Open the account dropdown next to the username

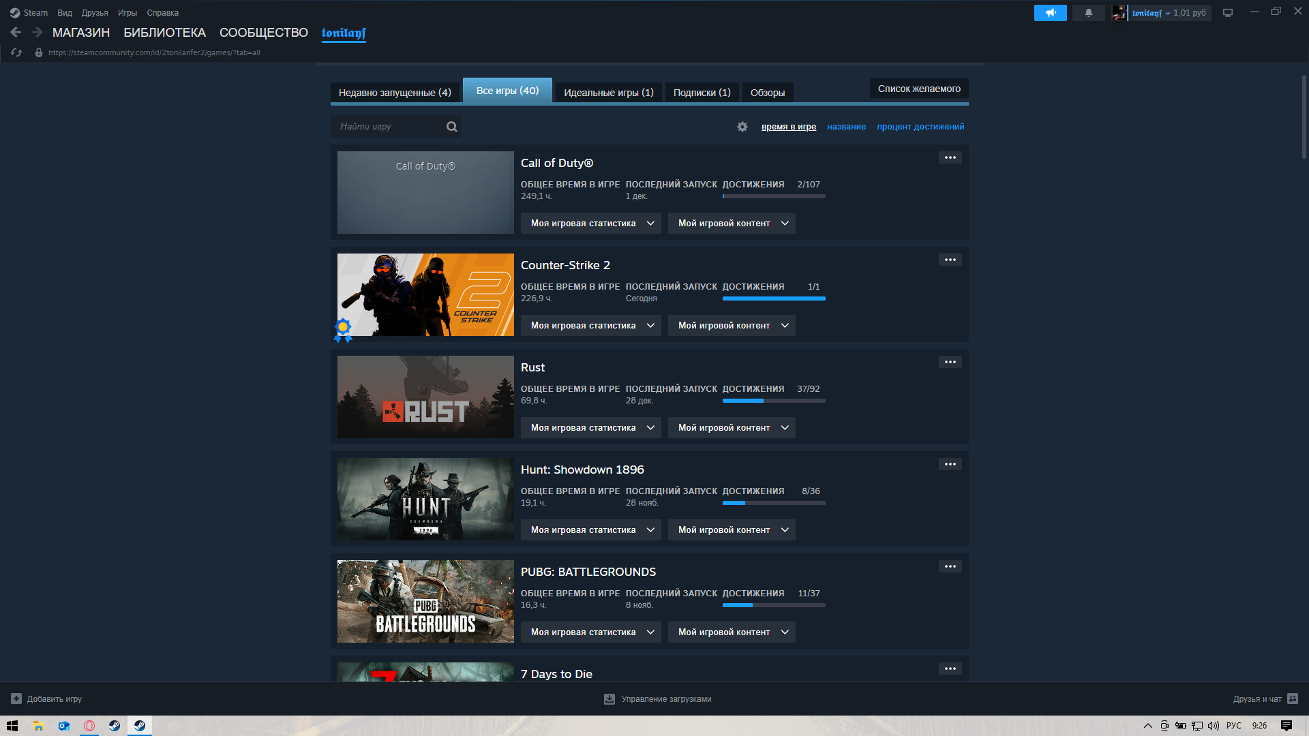click(1167, 14)
